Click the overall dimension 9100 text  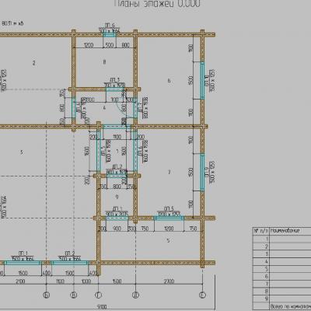click(102, 307)
